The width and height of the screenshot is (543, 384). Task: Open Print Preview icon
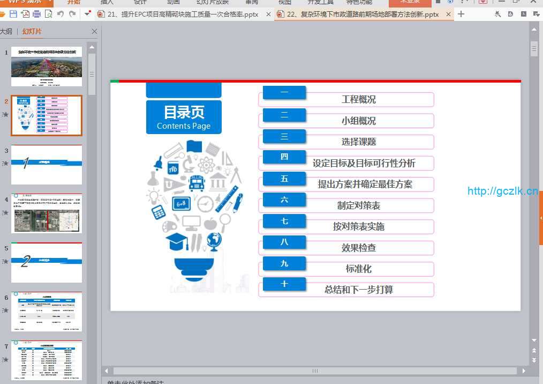point(49,14)
